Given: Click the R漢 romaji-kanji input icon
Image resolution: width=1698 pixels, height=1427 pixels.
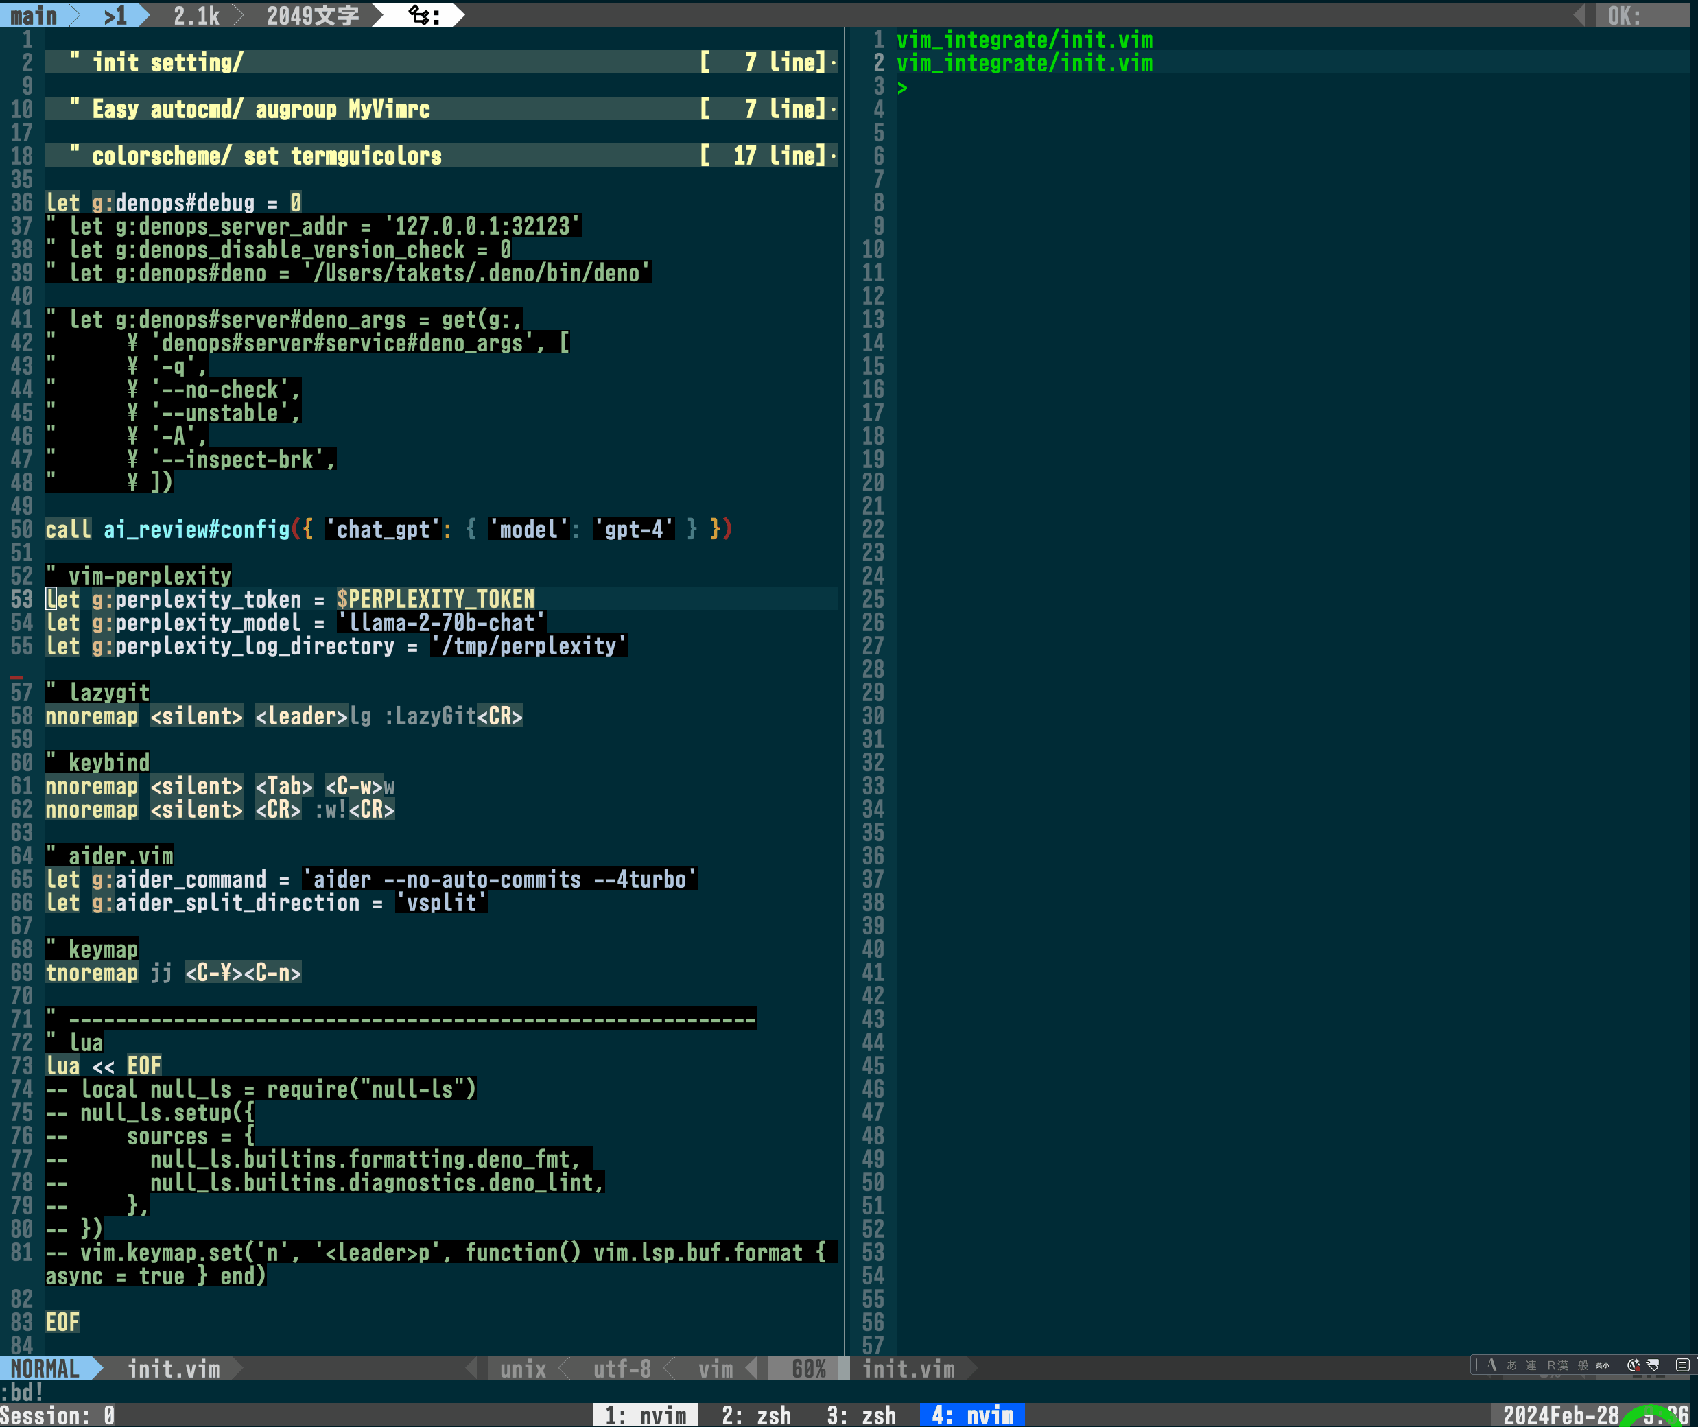Looking at the screenshot, I should click(x=1557, y=1365).
